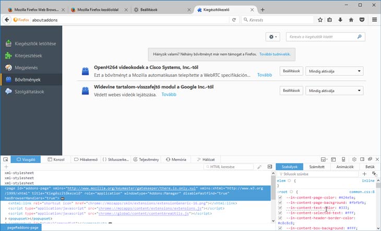Select Kiegészítők letöltése in sidebar
This screenshot has width=381, height=231.
point(31,43)
